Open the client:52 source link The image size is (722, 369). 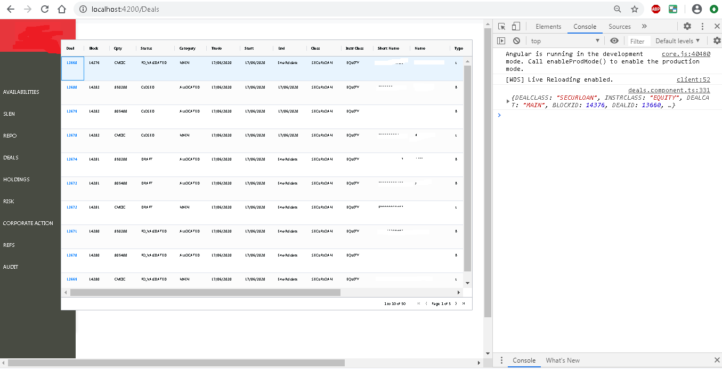(693, 79)
